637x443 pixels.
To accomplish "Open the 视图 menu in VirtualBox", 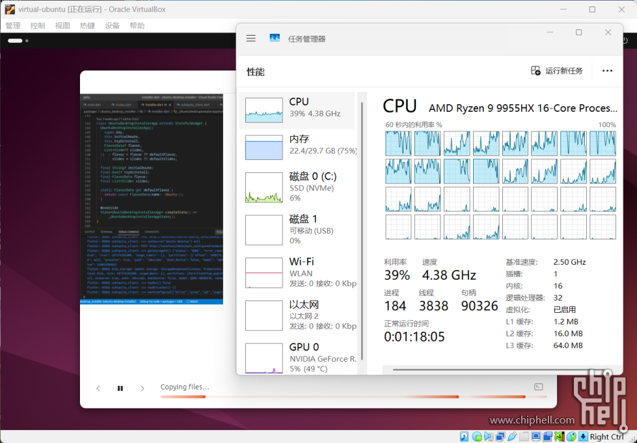I will 62,25.
